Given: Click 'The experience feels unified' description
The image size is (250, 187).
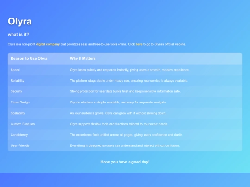Looking at the screenshot, I should (x=126, y=135).
